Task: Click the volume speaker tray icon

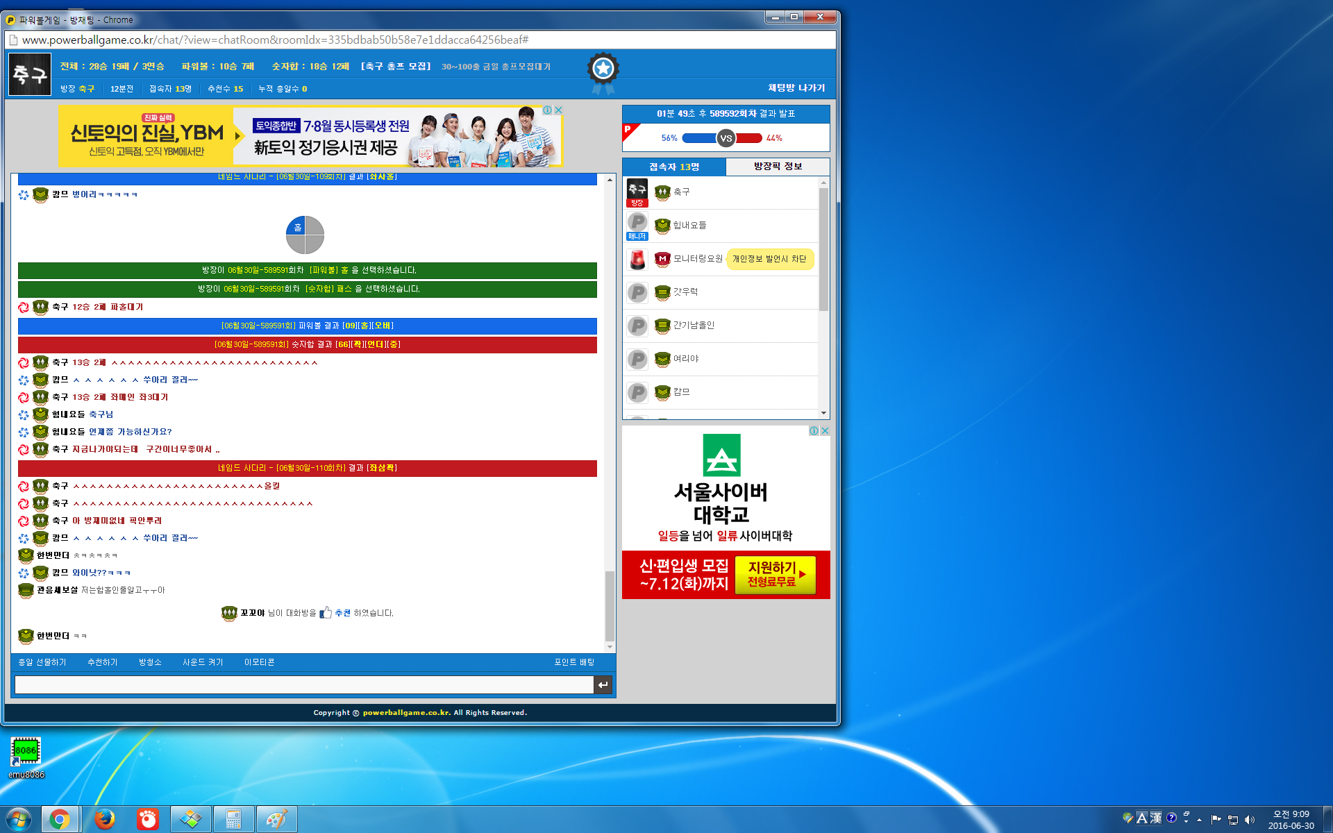Action: pyautogui.click(x=1250, y=820)
